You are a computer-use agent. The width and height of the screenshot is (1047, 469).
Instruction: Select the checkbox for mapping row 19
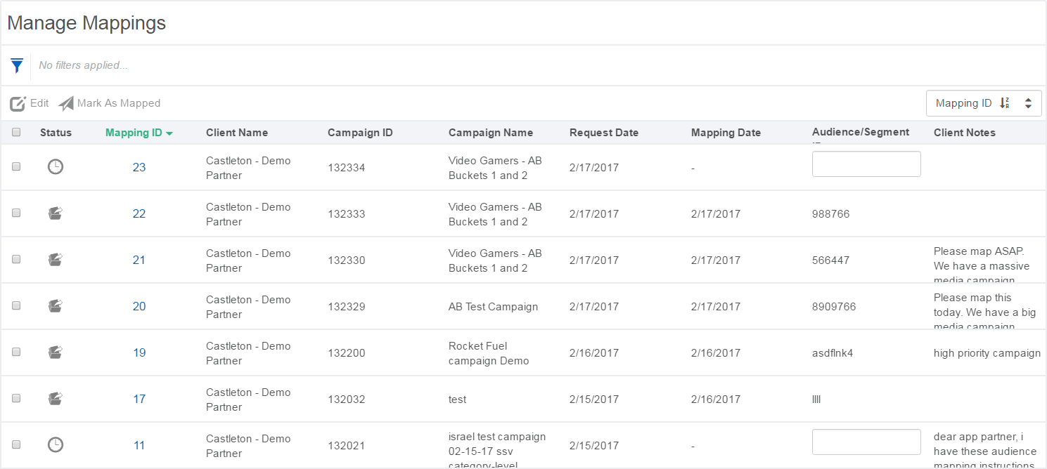17,352
